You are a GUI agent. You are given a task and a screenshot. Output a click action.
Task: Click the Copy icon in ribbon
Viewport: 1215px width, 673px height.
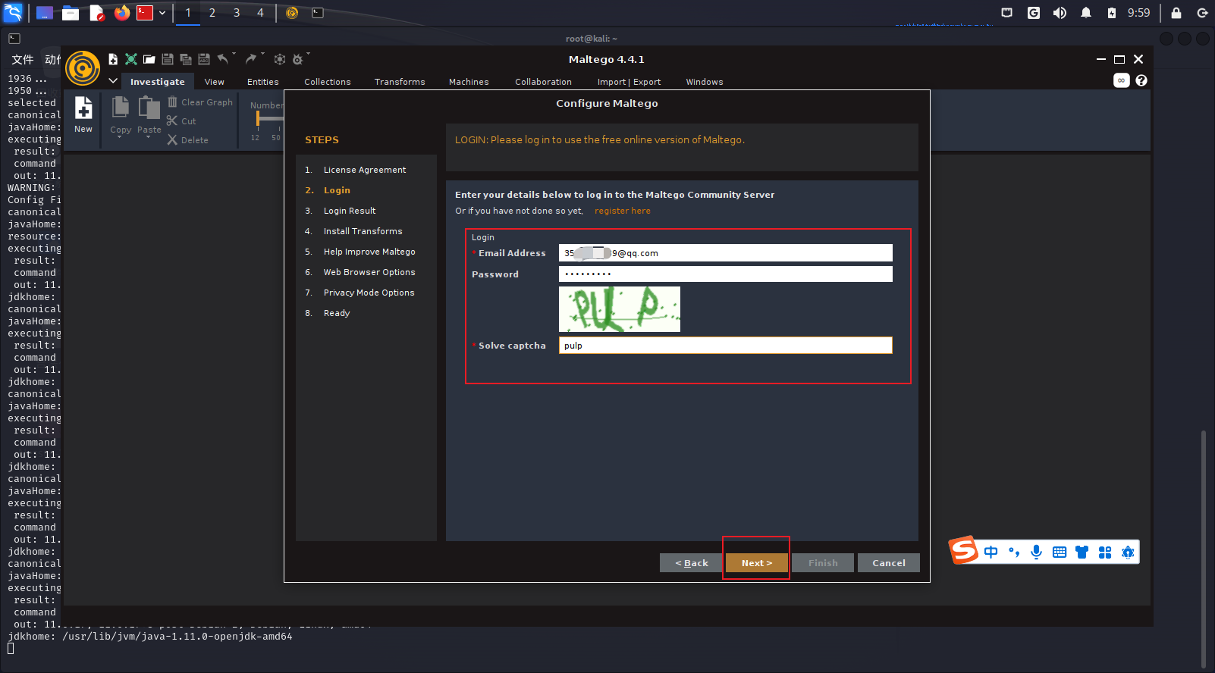point(121,107)
